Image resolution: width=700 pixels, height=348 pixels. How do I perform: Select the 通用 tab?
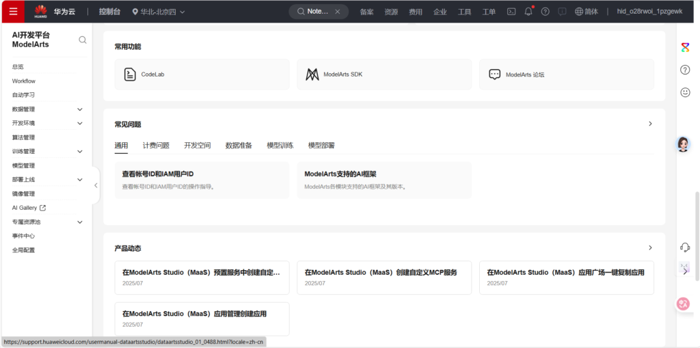[122, 145]
